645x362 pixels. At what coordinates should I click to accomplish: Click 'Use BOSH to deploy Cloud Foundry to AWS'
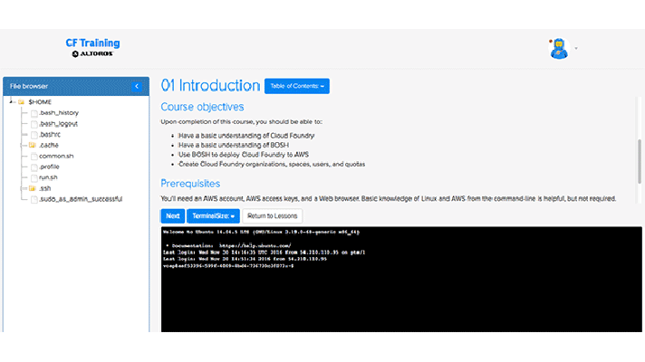pos(243,155)
